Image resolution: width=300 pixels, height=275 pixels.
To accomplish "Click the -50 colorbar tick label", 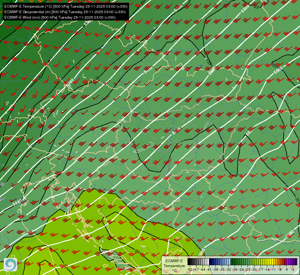I will coord(190,269).
